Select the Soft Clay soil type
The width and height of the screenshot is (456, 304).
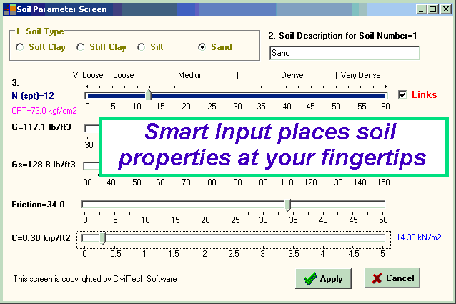click(20, 47)
